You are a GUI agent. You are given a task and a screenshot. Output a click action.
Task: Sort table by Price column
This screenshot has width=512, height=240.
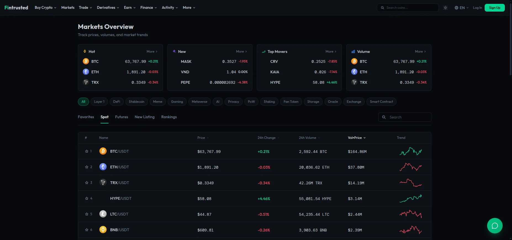[203, 138]
